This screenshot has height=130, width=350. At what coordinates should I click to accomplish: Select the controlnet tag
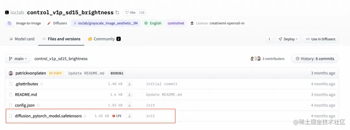point(176,23)
